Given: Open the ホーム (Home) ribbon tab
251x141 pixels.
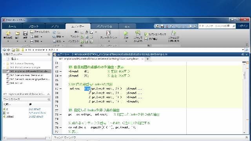Looking at the screenshot, I should [12, 26].
